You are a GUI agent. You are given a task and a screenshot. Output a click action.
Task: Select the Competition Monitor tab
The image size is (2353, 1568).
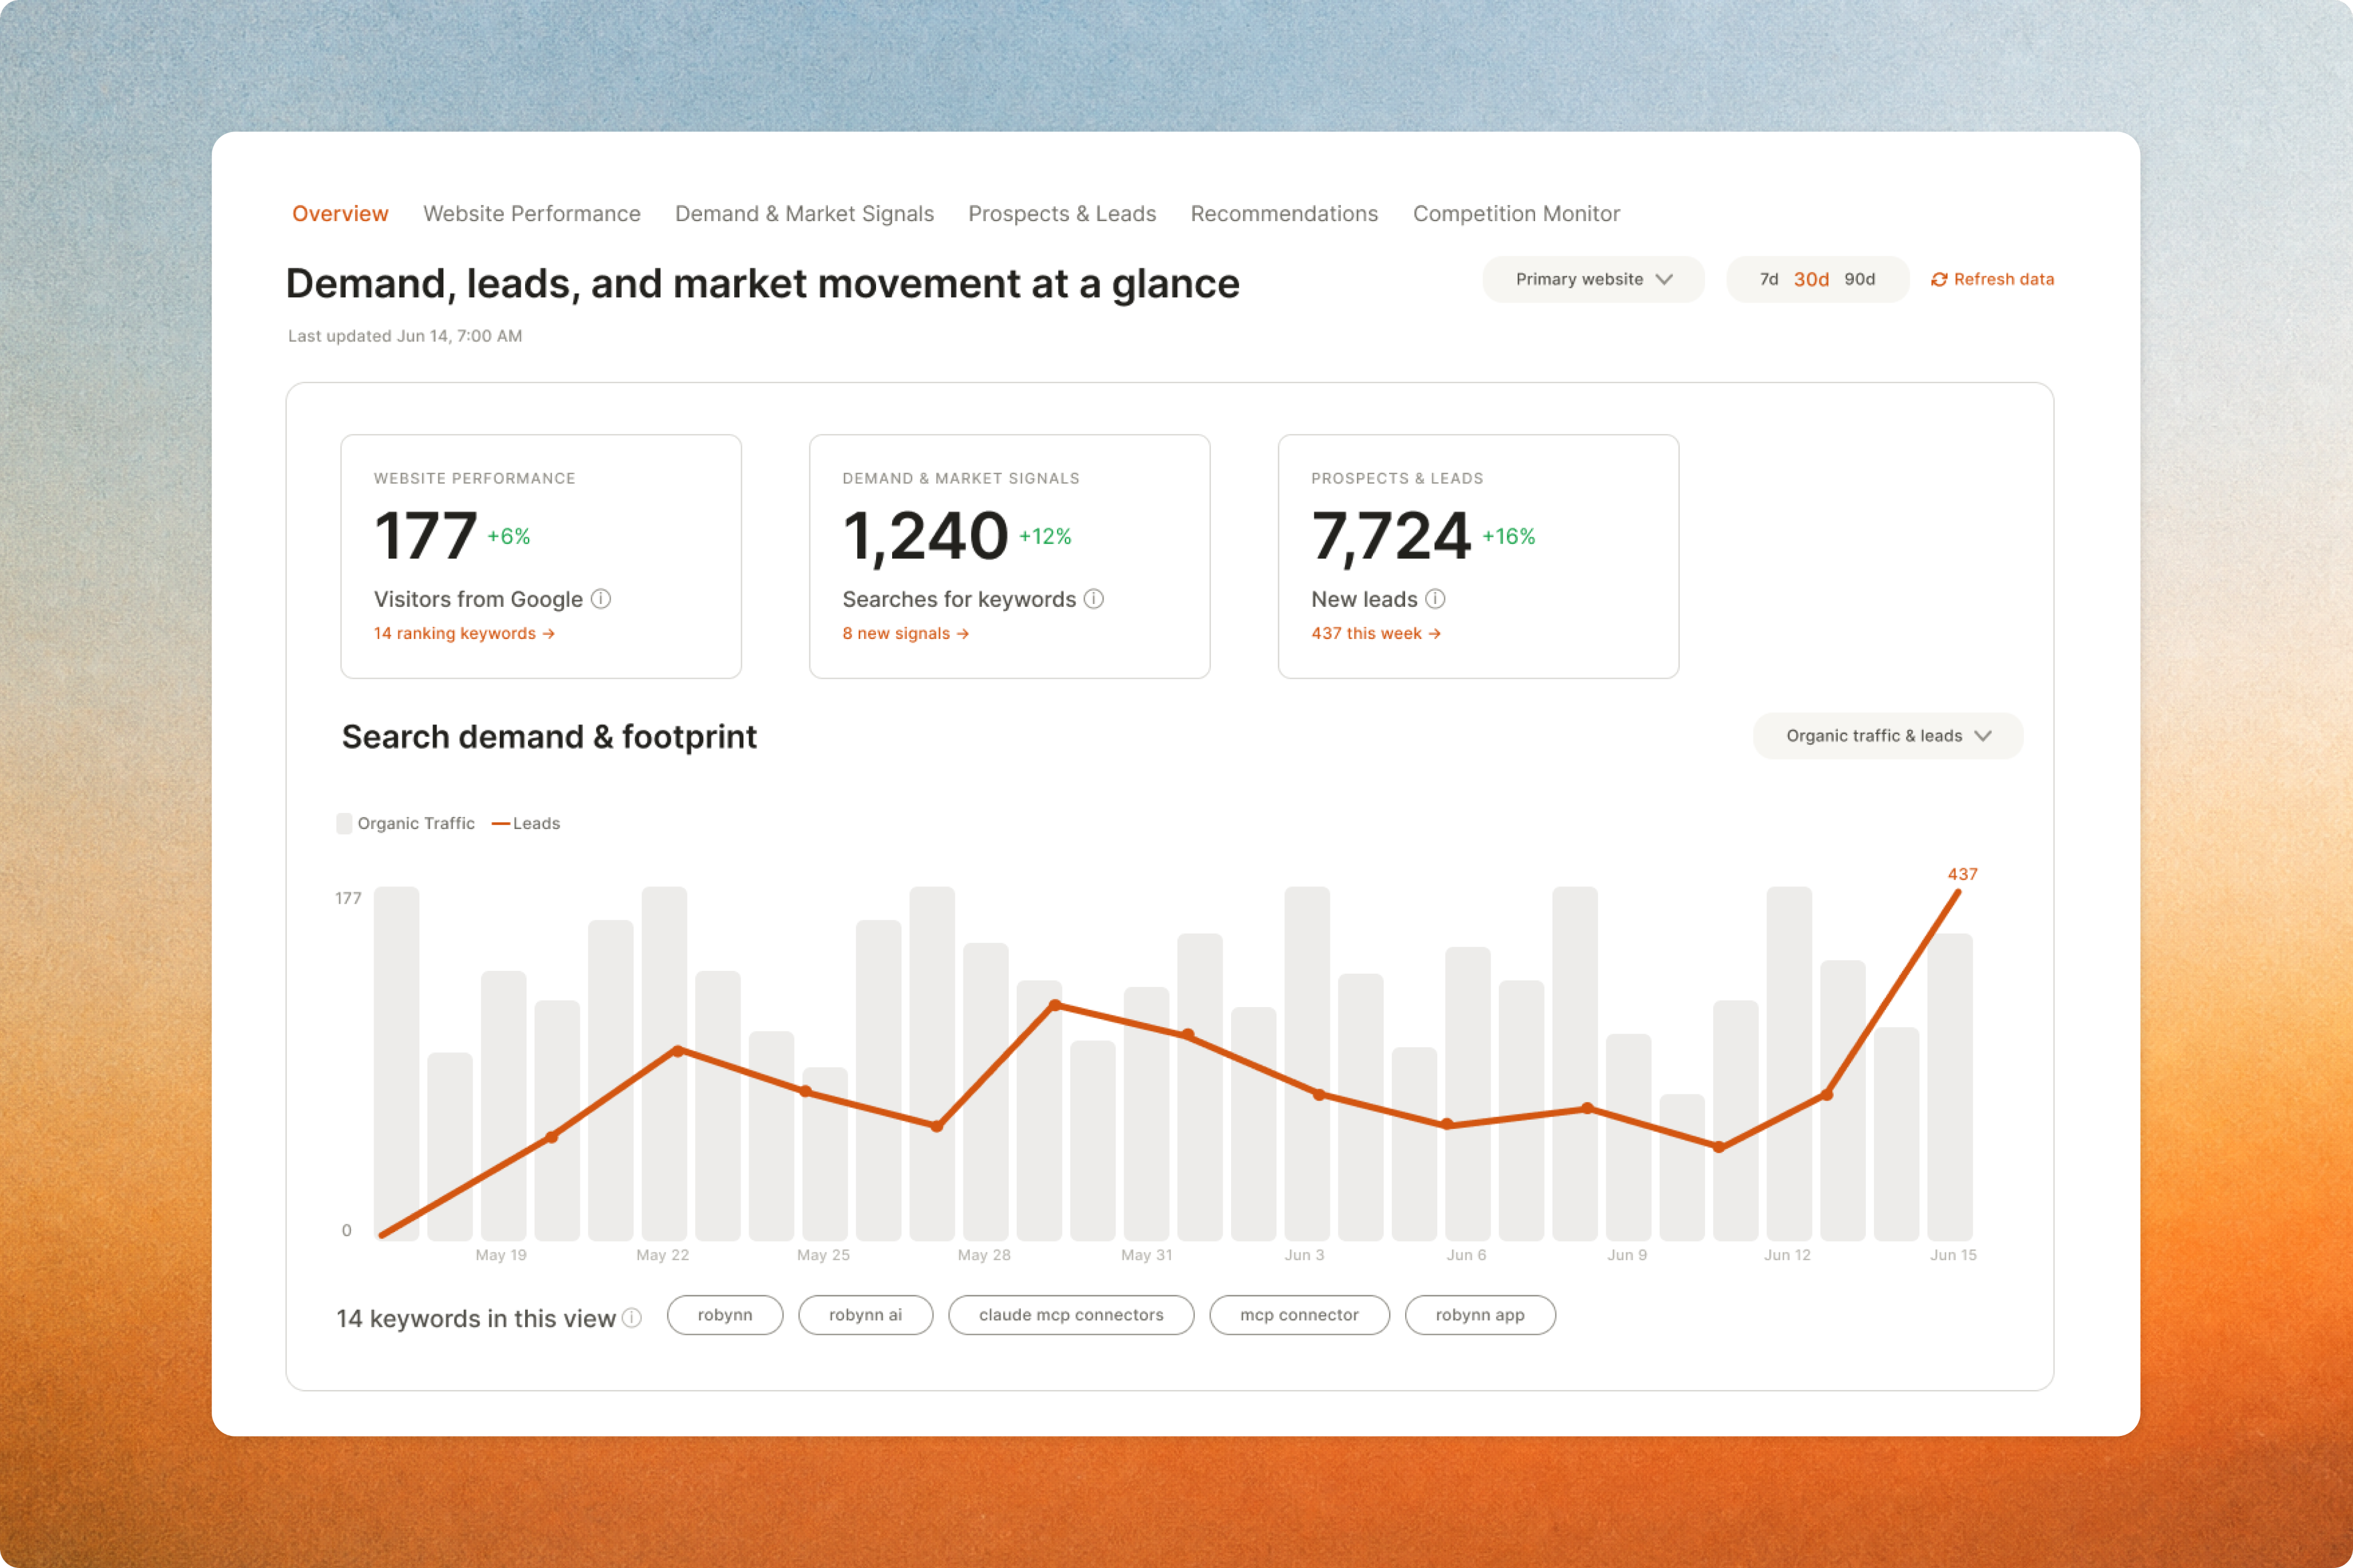pyautogui.click(x=1515, y=214)
